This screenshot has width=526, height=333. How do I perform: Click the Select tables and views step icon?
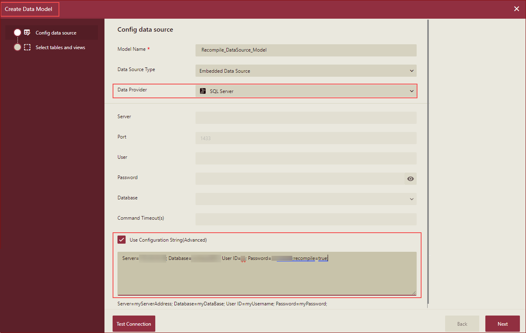coord(27,47)
